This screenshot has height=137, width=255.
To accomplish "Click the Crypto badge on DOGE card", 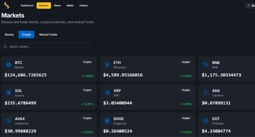I will coord(186,118).
